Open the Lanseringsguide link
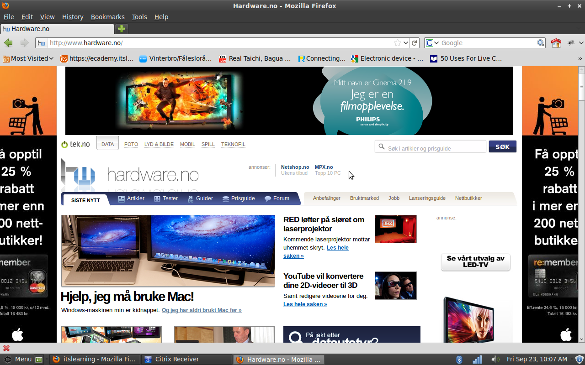The height and width of the screenshot is (365, 585). (x=427, y=198)
